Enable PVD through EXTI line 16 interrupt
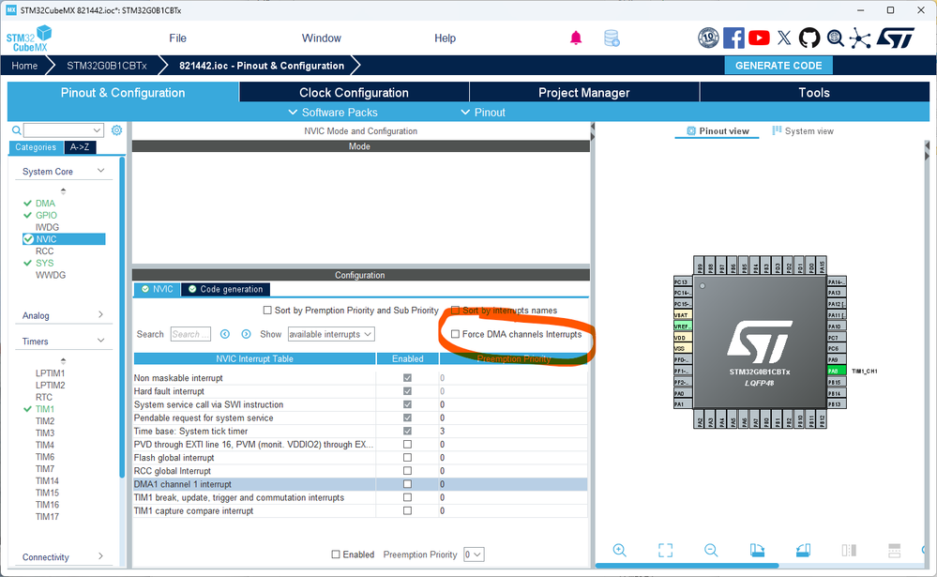937x577 pixels. [x=408, y=445]
